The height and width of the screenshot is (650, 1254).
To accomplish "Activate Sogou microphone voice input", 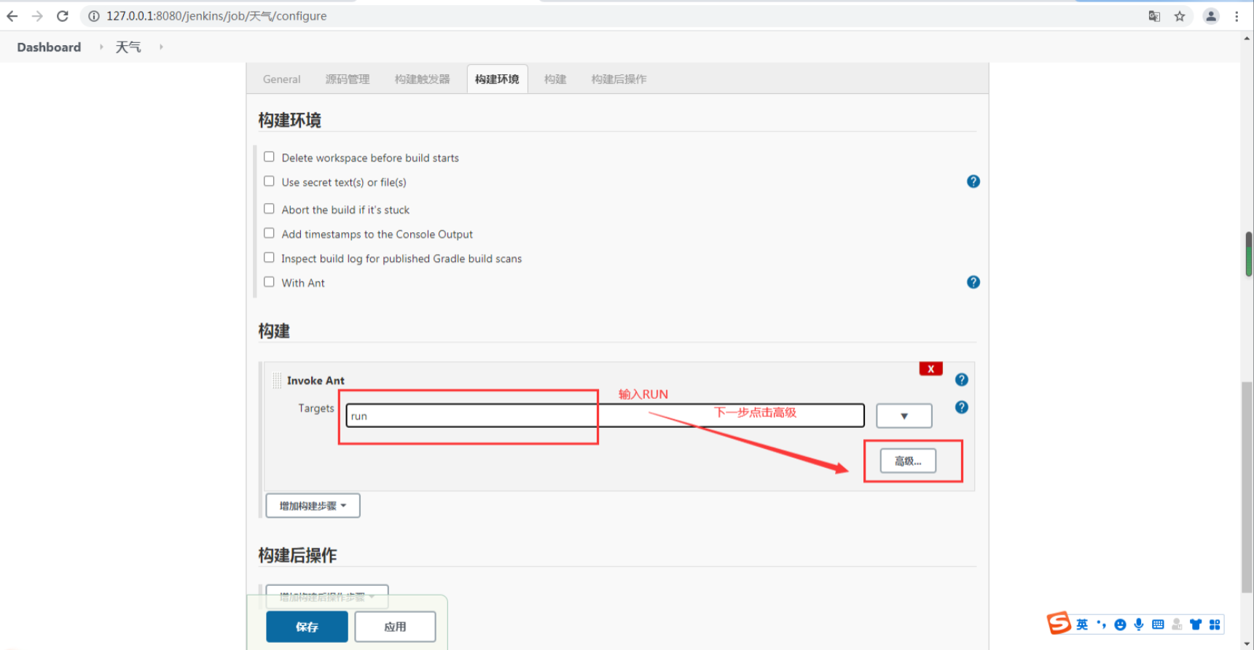I will [x=1139, y=625].
